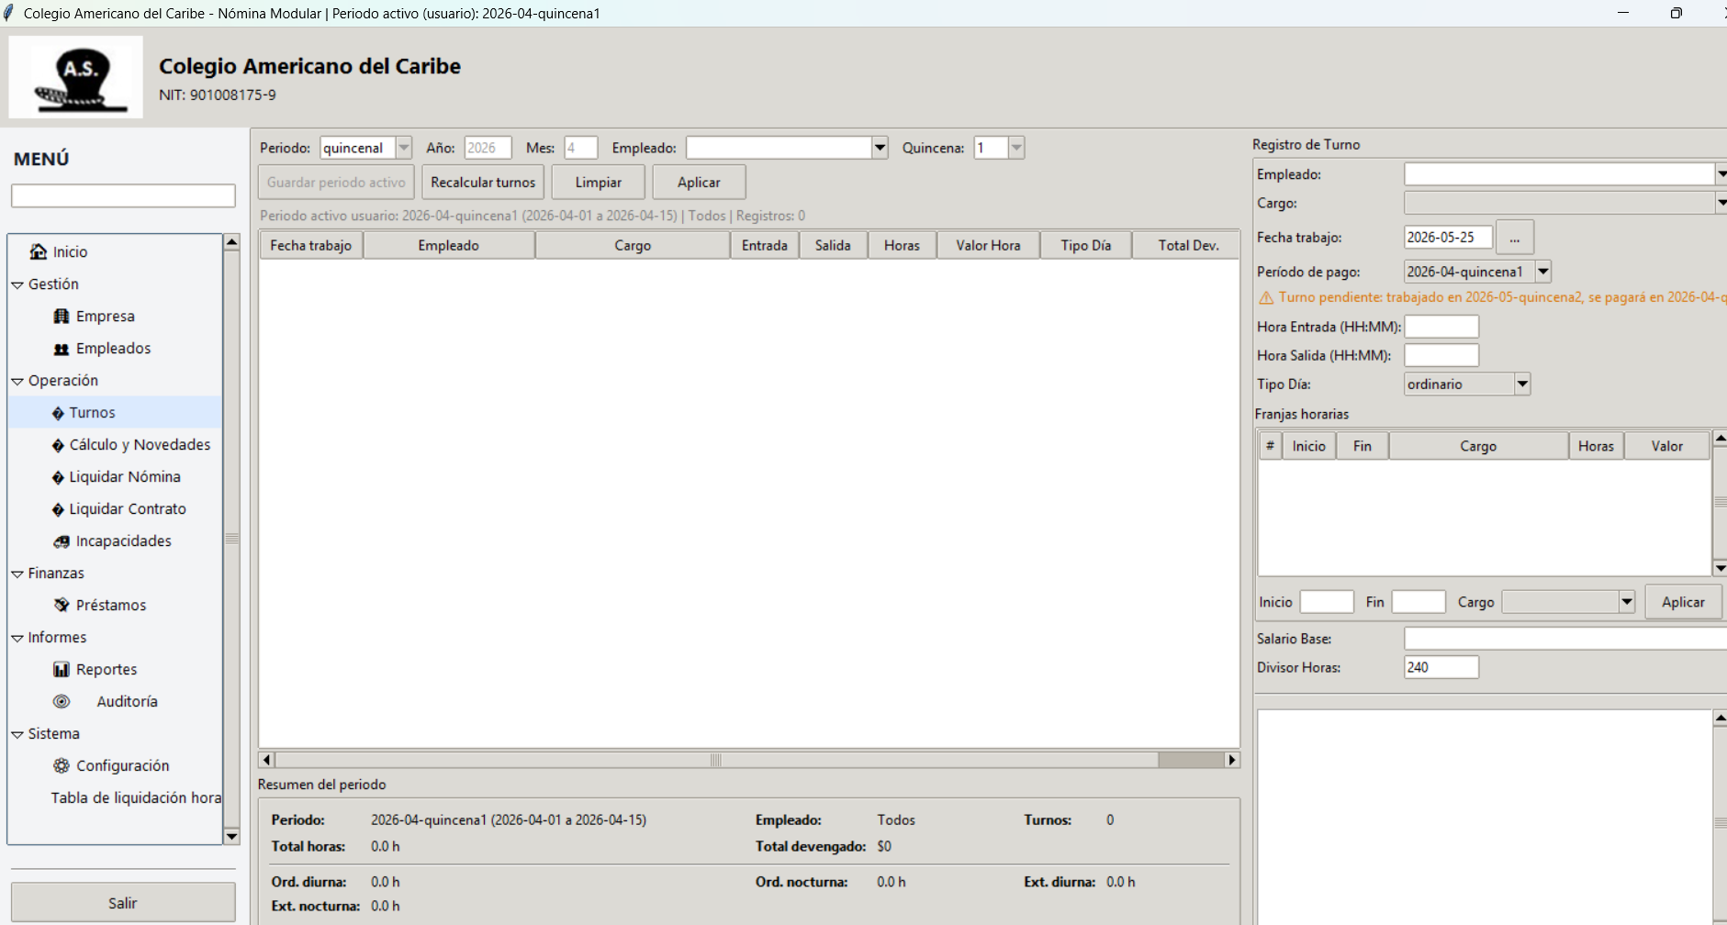Open Configuración gear icon item
The height and width of the screenshot is (925, 1727).
click(62, 765)
